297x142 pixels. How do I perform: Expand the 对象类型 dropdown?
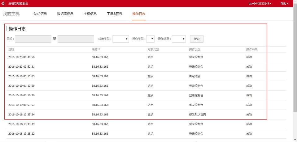pyautogui.click(x=120, y=39)
